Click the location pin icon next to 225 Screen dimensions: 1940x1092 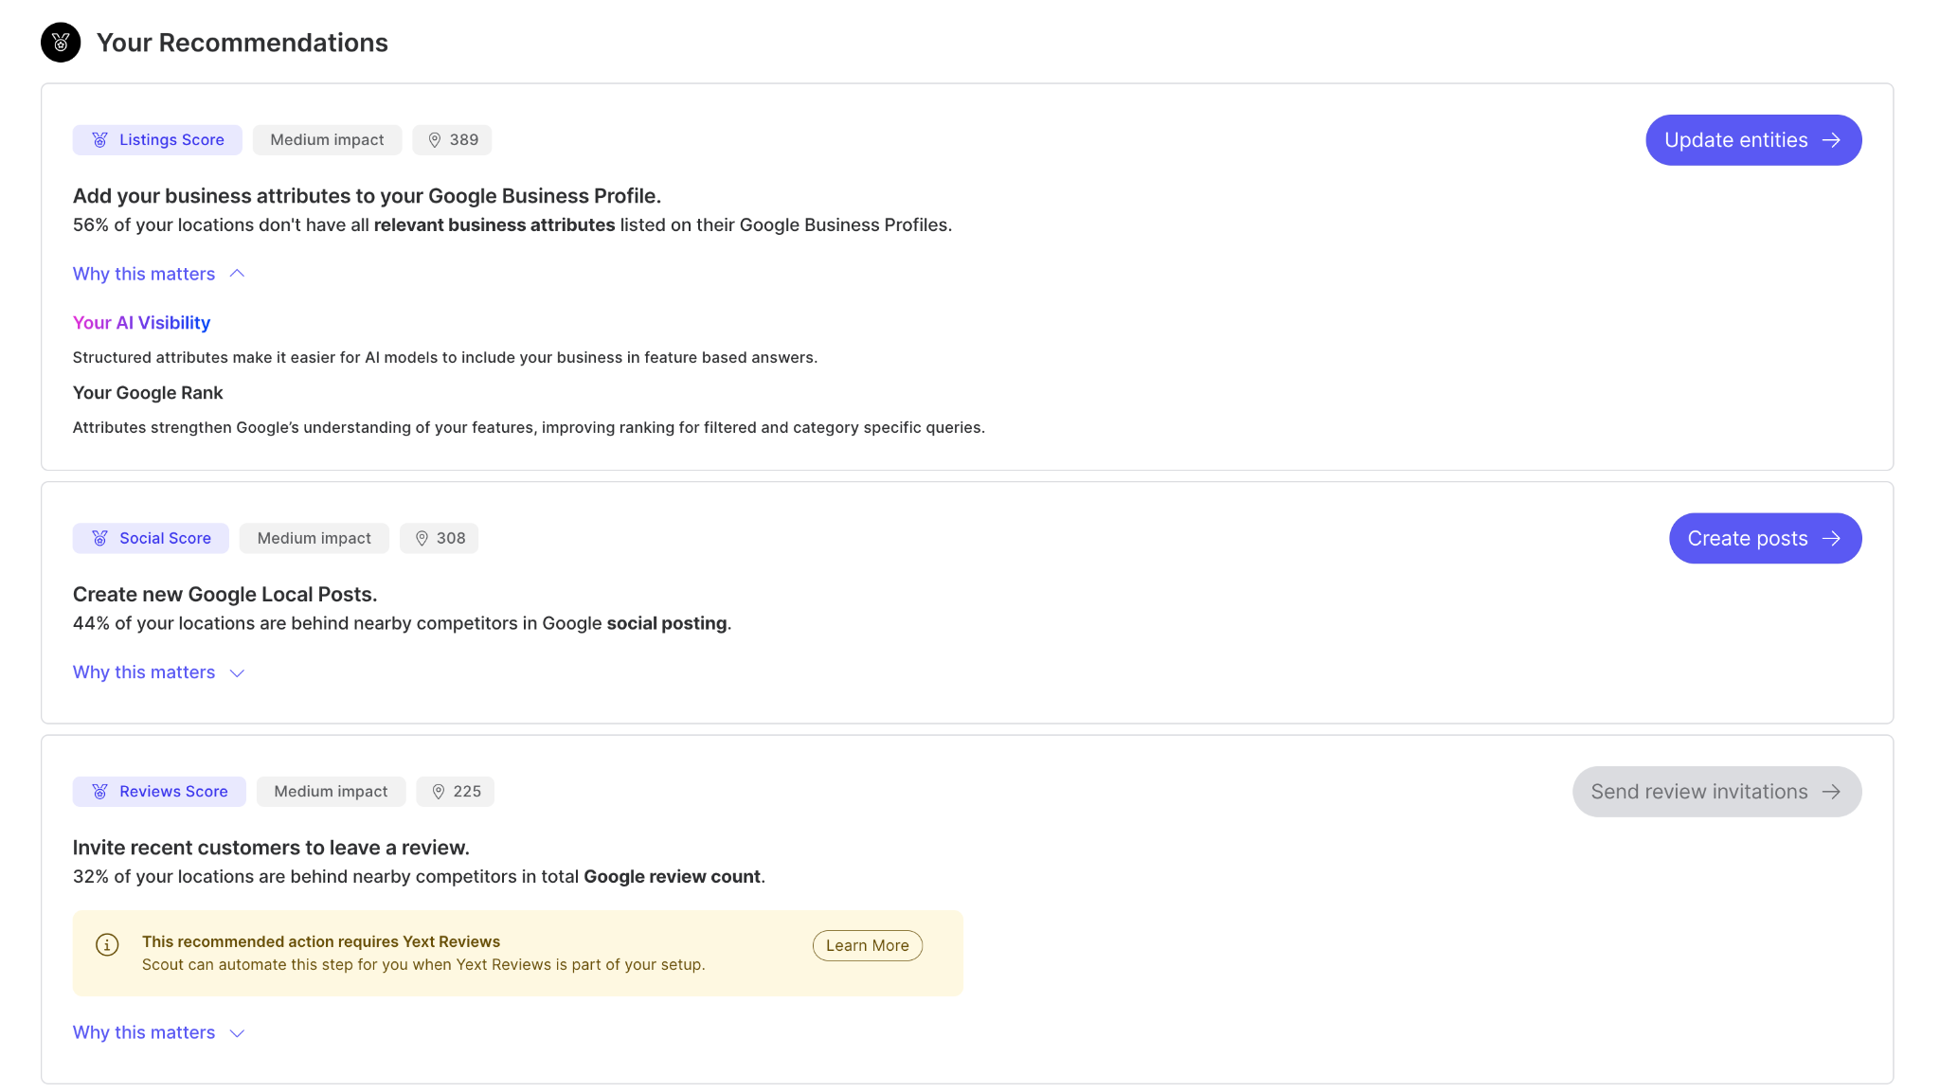pyautogui.click(x=439, y=792)
